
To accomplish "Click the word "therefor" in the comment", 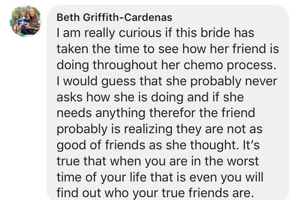I will point(172,113).
